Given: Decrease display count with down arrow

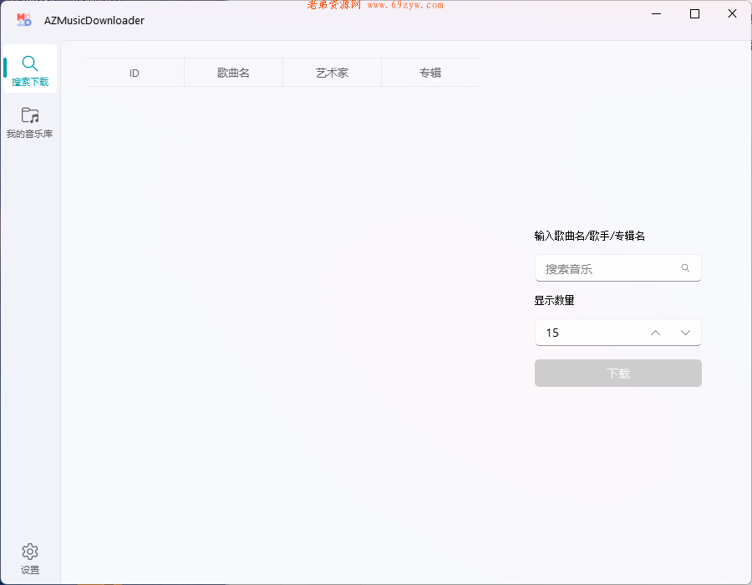Looking at the screenshot, I should pos(685,333).
